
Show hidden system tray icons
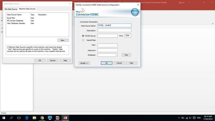[179, 118]
